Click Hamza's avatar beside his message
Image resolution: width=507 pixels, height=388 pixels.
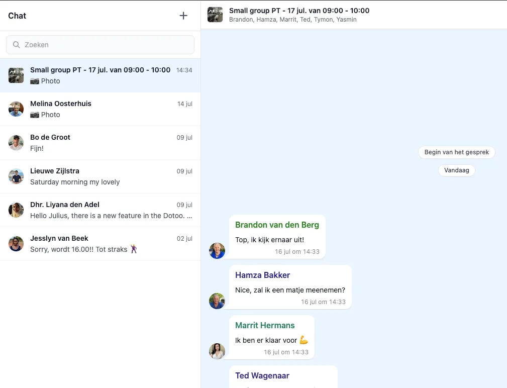(217, 301)
